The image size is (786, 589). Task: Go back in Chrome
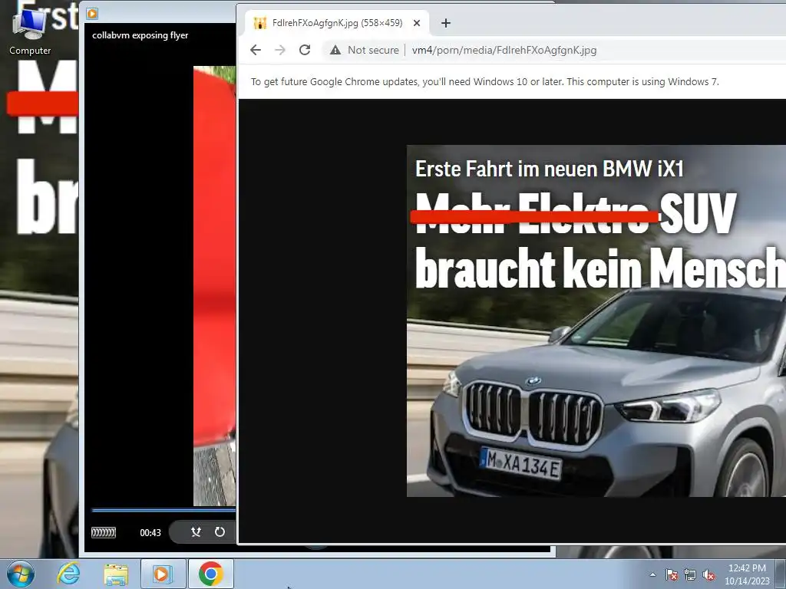click(x=256, y=50)
